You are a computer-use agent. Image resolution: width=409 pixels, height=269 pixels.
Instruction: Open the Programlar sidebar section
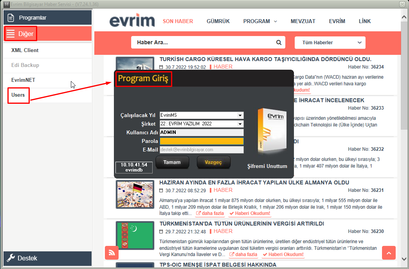tap(47, 18)
